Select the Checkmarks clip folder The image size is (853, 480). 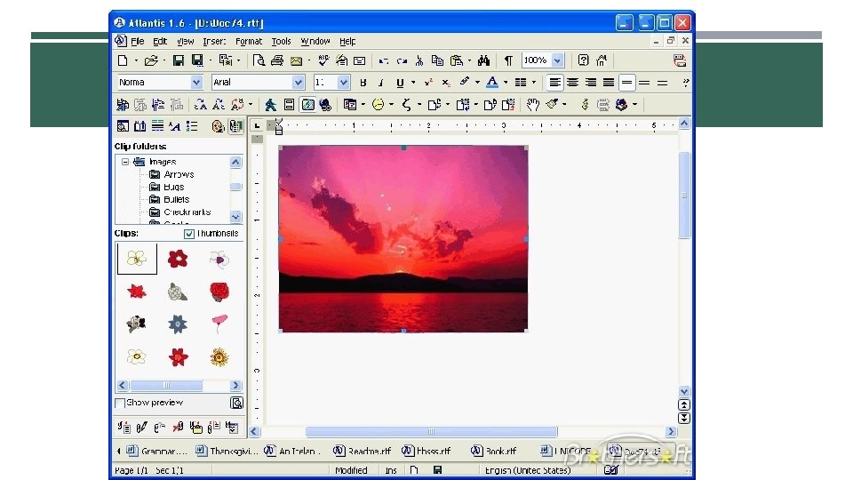tap(187, 212)
